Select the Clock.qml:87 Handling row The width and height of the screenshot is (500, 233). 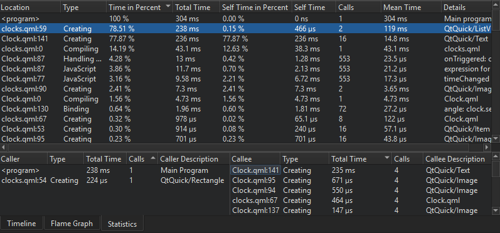pos(246,59)
